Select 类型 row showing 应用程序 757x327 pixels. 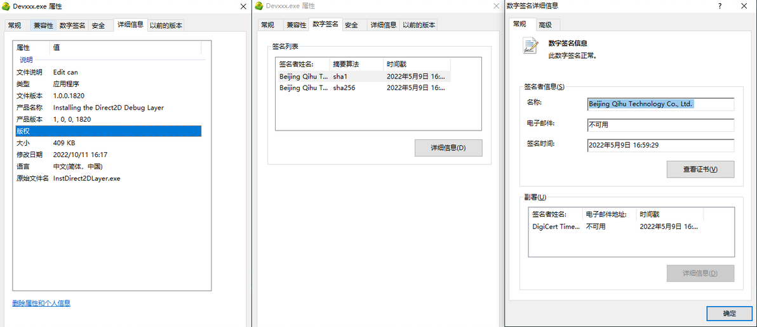[108, 84]
